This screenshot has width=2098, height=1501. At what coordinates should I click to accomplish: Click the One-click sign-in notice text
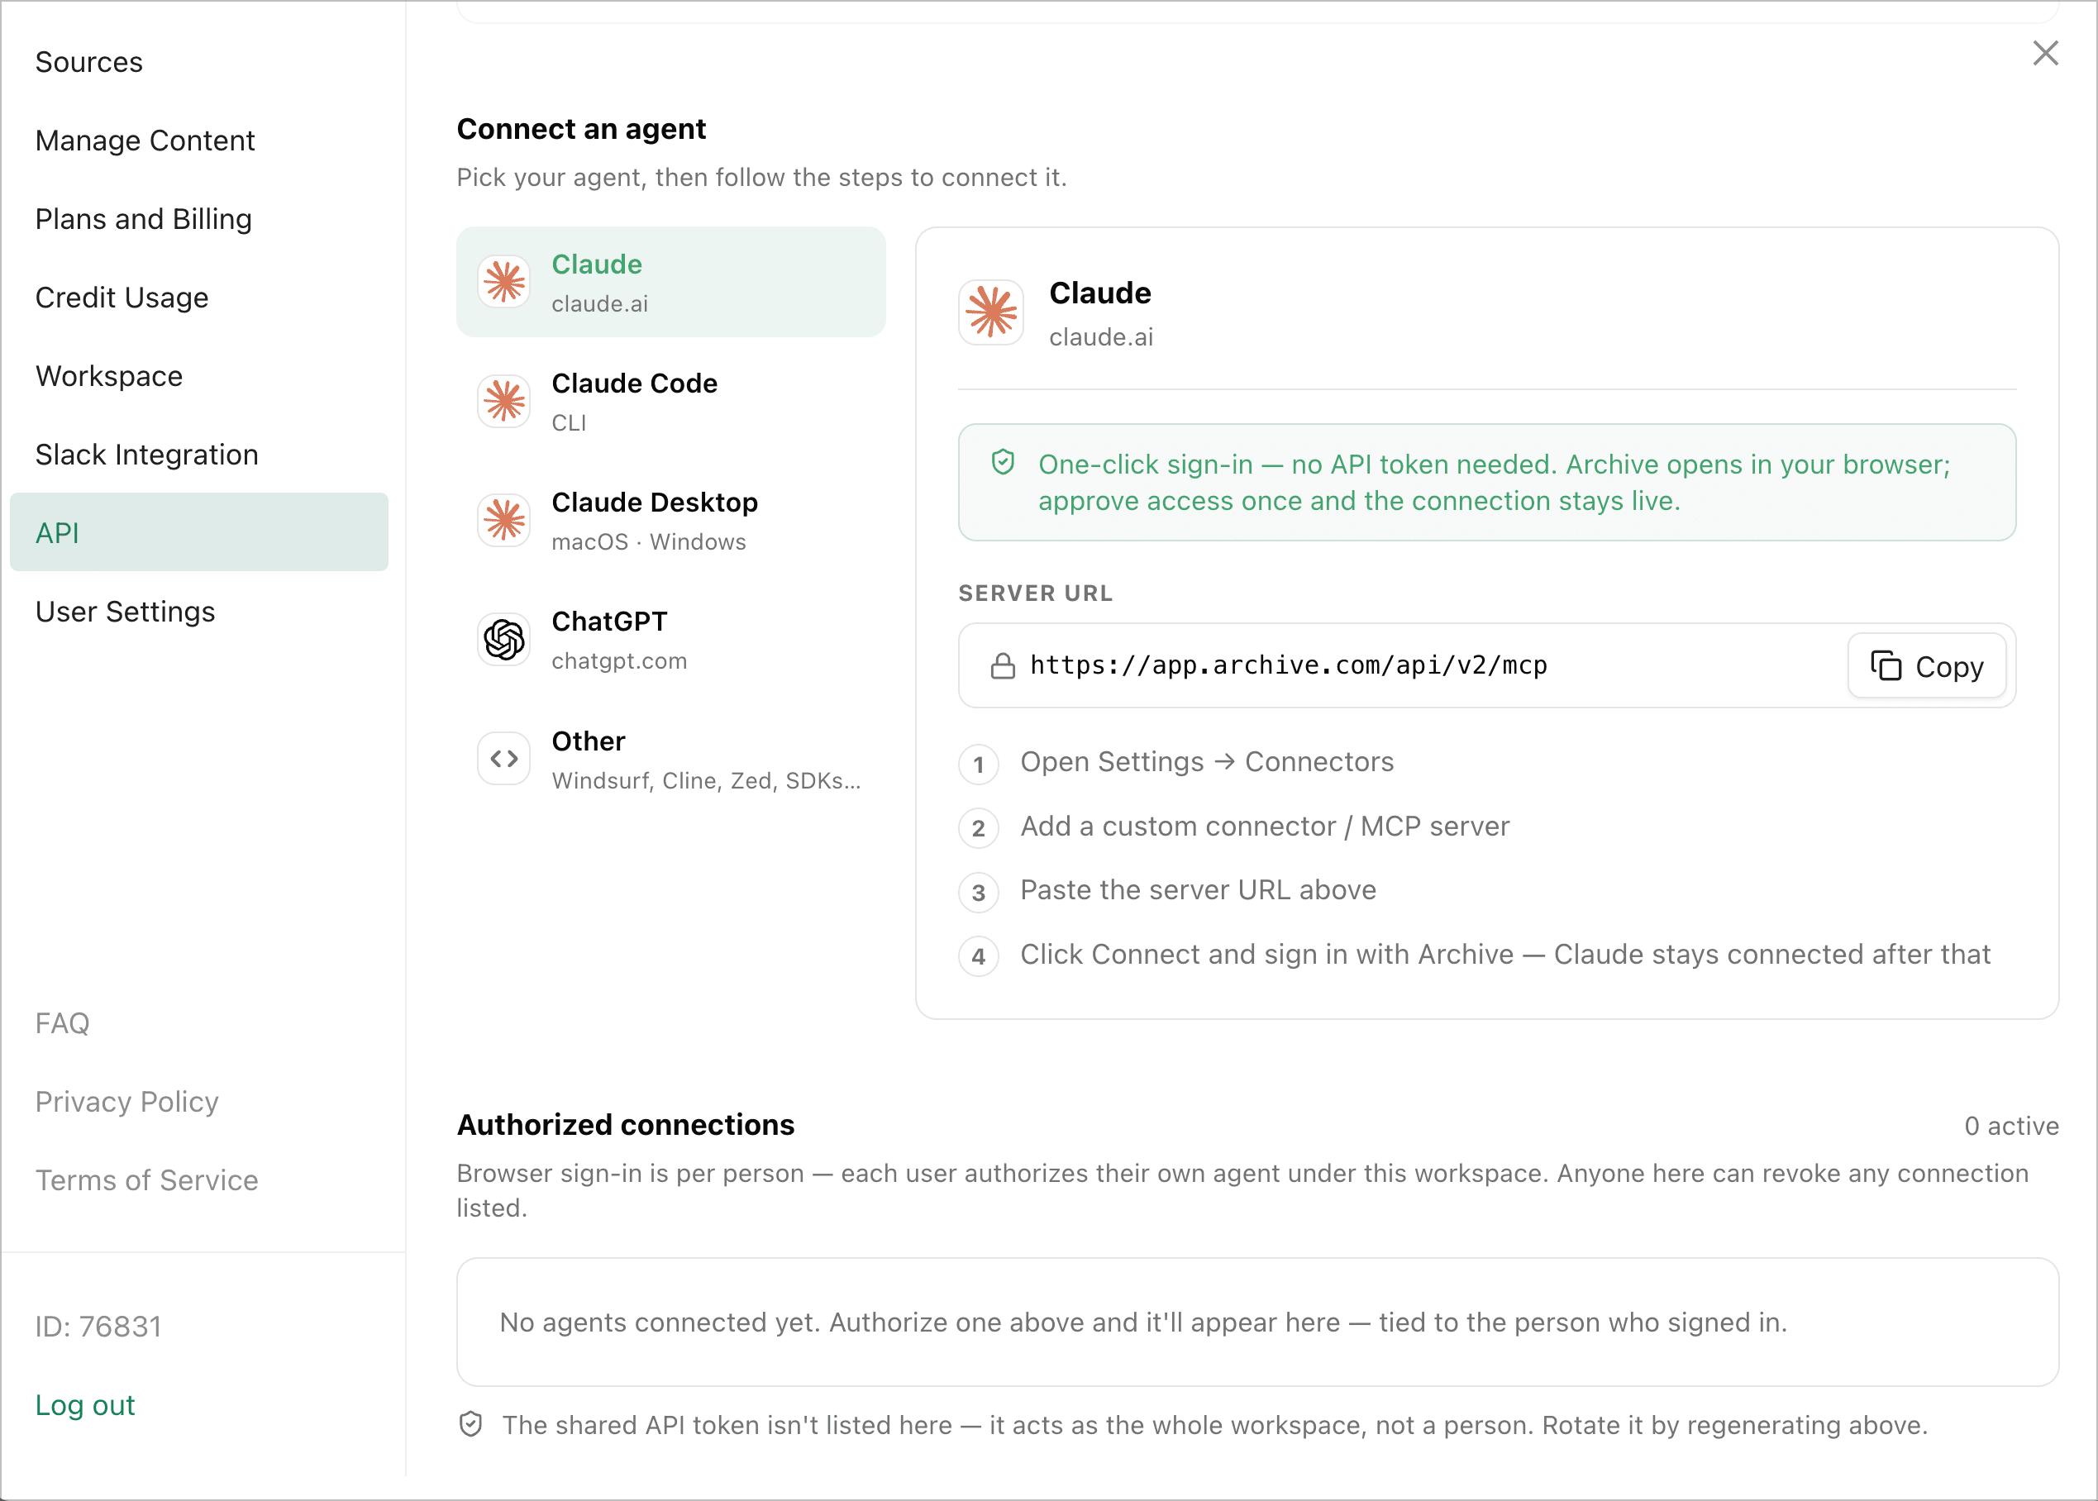point(1495,483)
